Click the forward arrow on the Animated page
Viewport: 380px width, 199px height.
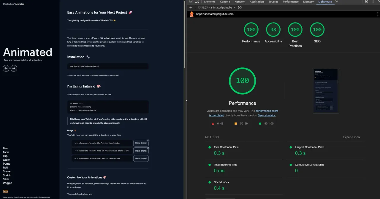(x=14, y=68)
